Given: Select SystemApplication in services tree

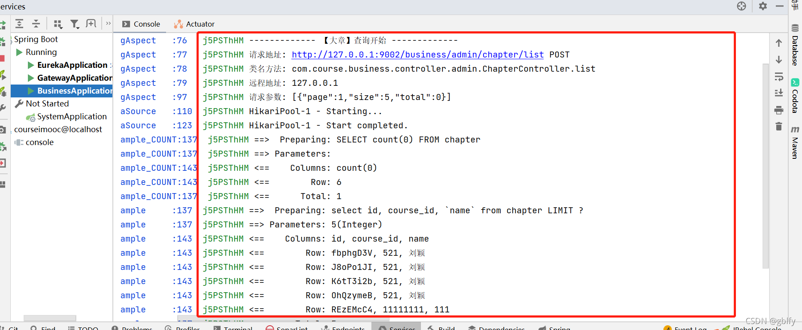Looking at the screenshot, I should (72, 116).
